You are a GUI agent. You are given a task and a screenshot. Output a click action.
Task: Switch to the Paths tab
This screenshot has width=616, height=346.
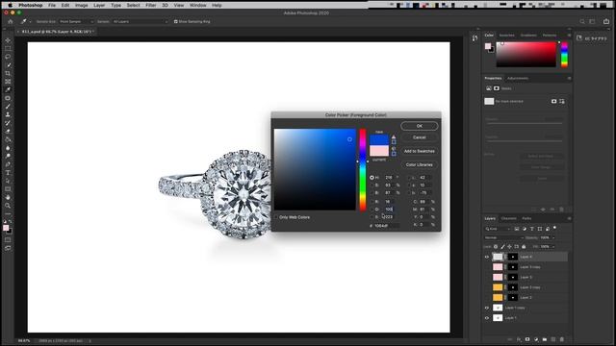(526, 218)
